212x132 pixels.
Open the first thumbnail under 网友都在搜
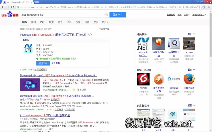143,115
